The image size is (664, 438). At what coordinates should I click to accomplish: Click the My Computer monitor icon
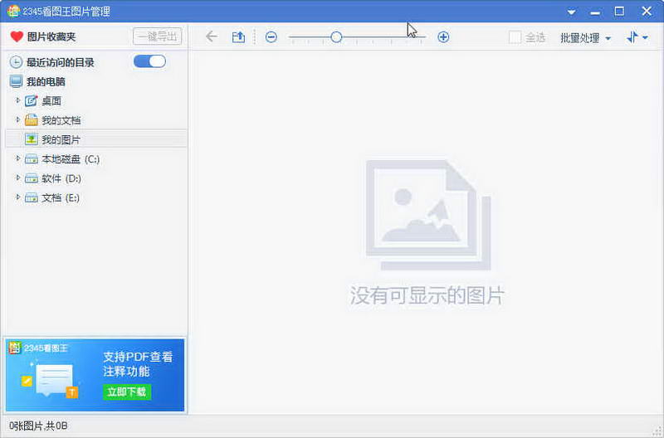pos(16,81)
